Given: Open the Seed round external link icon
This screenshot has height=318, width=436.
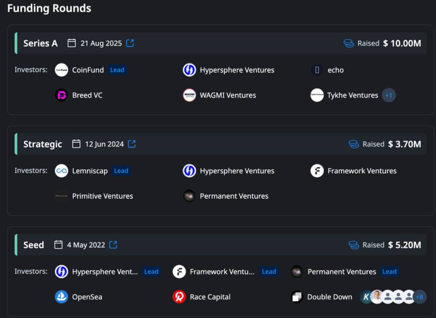Looking at the screenshot, I should click(113, 245).
